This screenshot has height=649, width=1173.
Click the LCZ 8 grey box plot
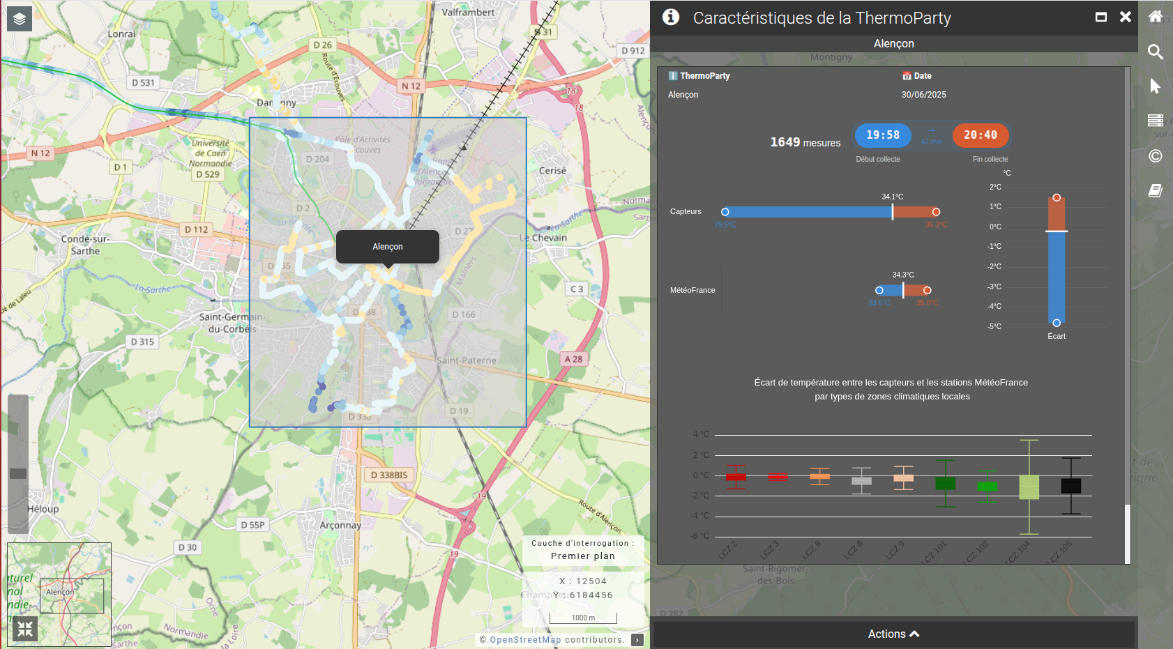click(862, 481)
